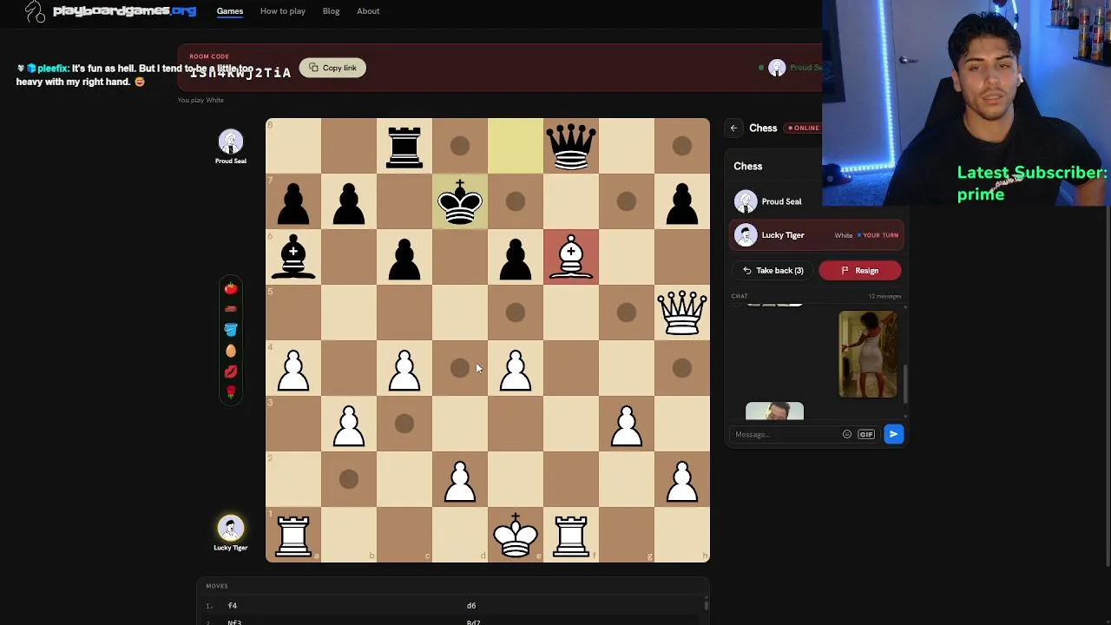Viewport: 1111px width, 625px height.
Task: Move to the marked g5 square
Action: pyautogui.click(x=627, y=312)
